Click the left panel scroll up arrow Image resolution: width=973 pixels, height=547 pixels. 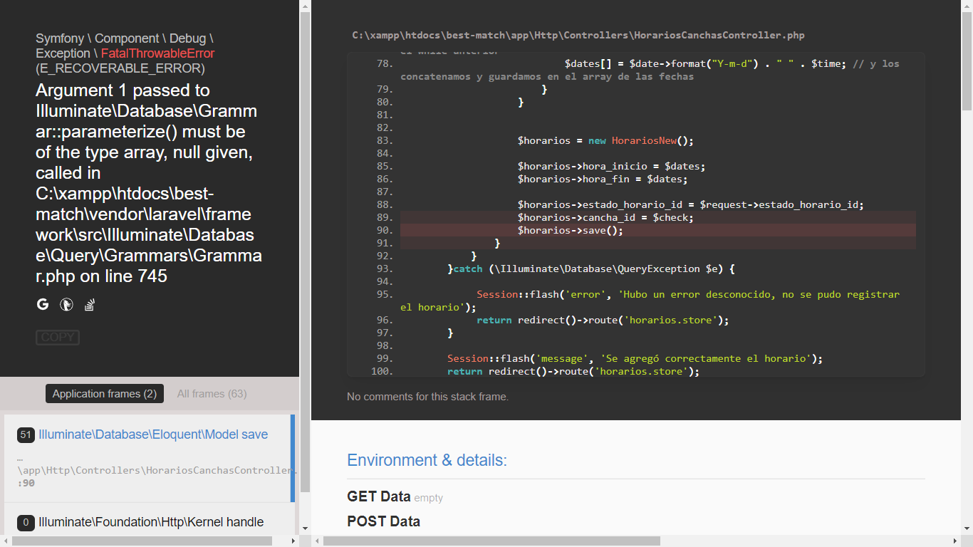click(305, 6)
